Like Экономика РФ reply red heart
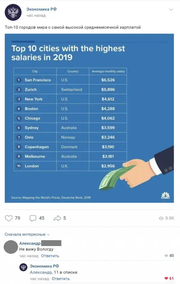The width and height of the screenshot is (180, 284). 166,279
